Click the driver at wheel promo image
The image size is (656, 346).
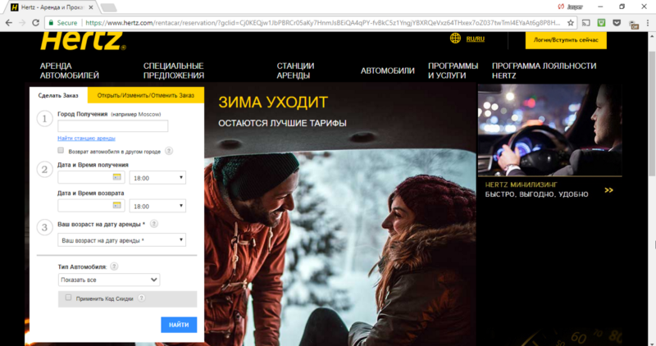(549, 130)
